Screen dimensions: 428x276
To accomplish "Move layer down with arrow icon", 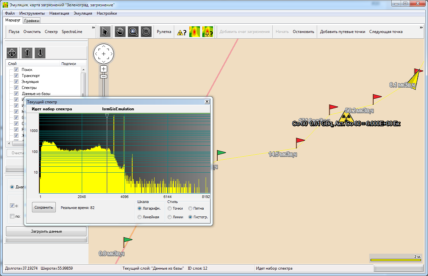I will pyautogui.click(x=40, y=53).
